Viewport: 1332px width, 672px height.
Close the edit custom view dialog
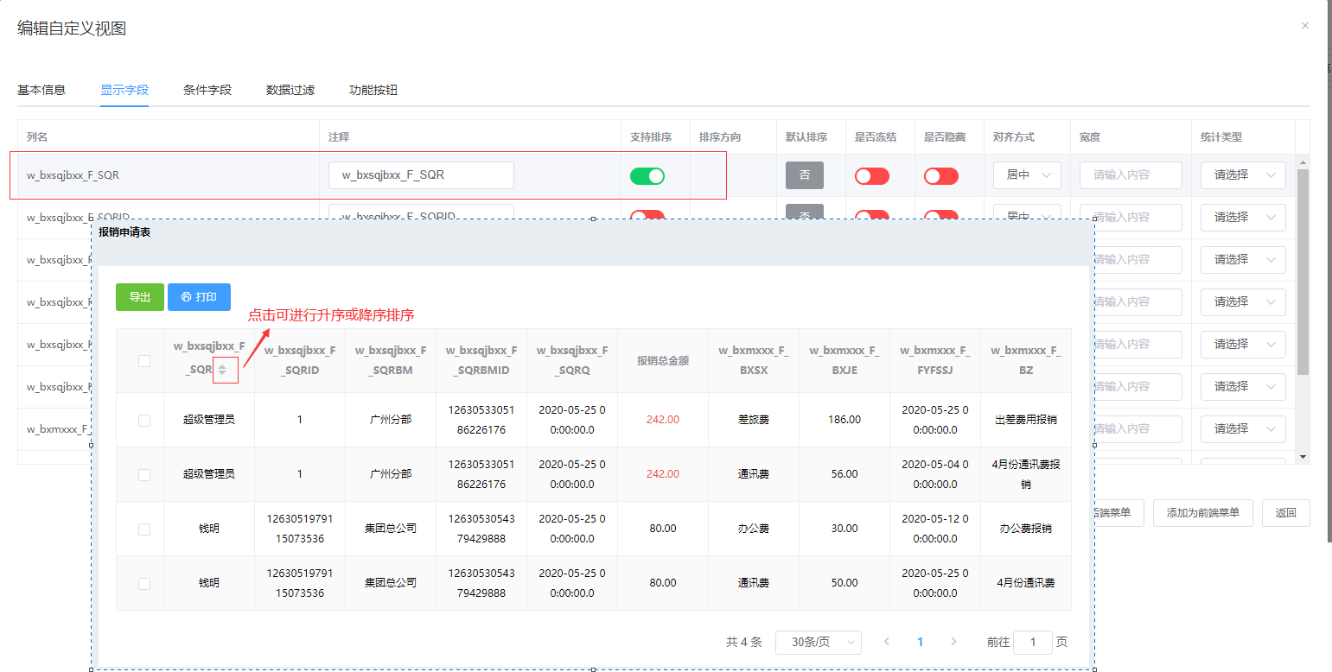click(x=1305, y=26)
